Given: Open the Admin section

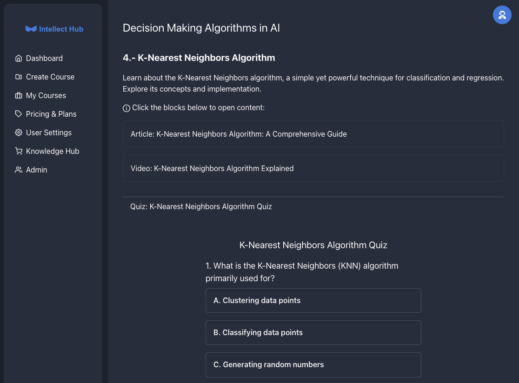Looking at the screenshot, I should pyautogui.click(x=36, y=170).
